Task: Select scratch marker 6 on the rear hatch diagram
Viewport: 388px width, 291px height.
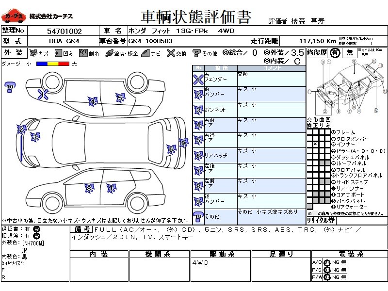Action: click(x=171, y=149)
